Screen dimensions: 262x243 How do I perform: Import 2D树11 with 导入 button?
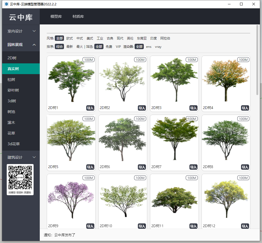click(x=193, y=226)
